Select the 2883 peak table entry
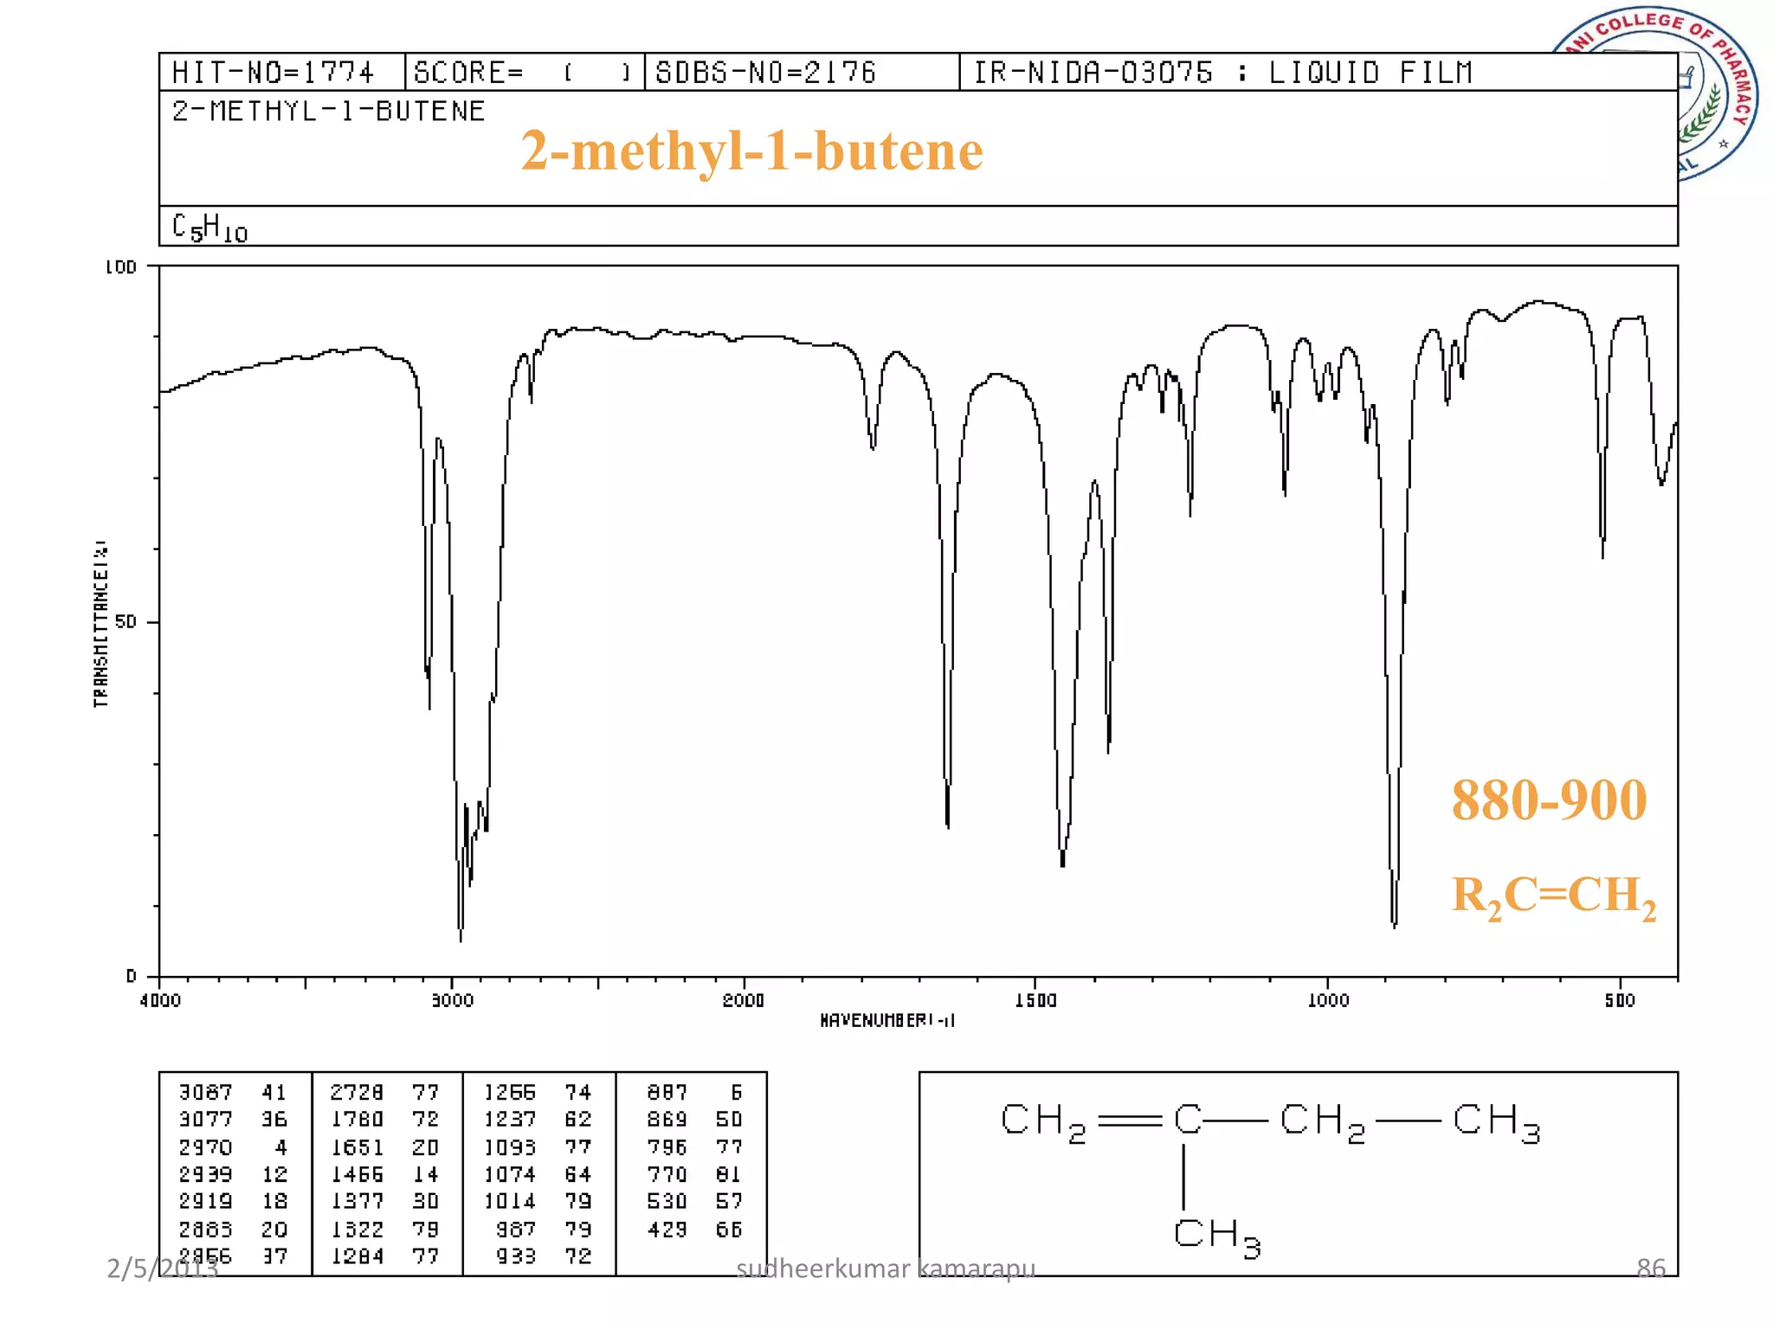Image resolution: width=1773 pixels, height=1329 pixels. coord(232,1229)
